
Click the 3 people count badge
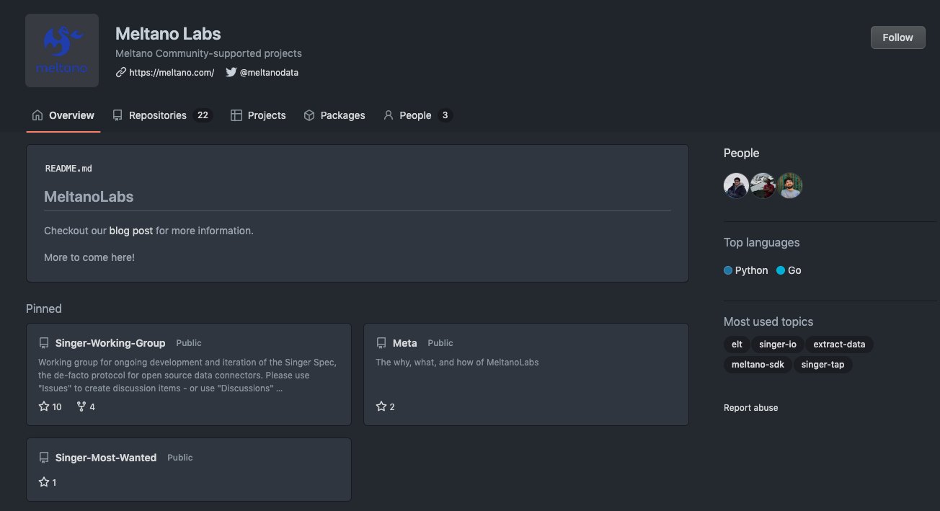click(445, 115)
